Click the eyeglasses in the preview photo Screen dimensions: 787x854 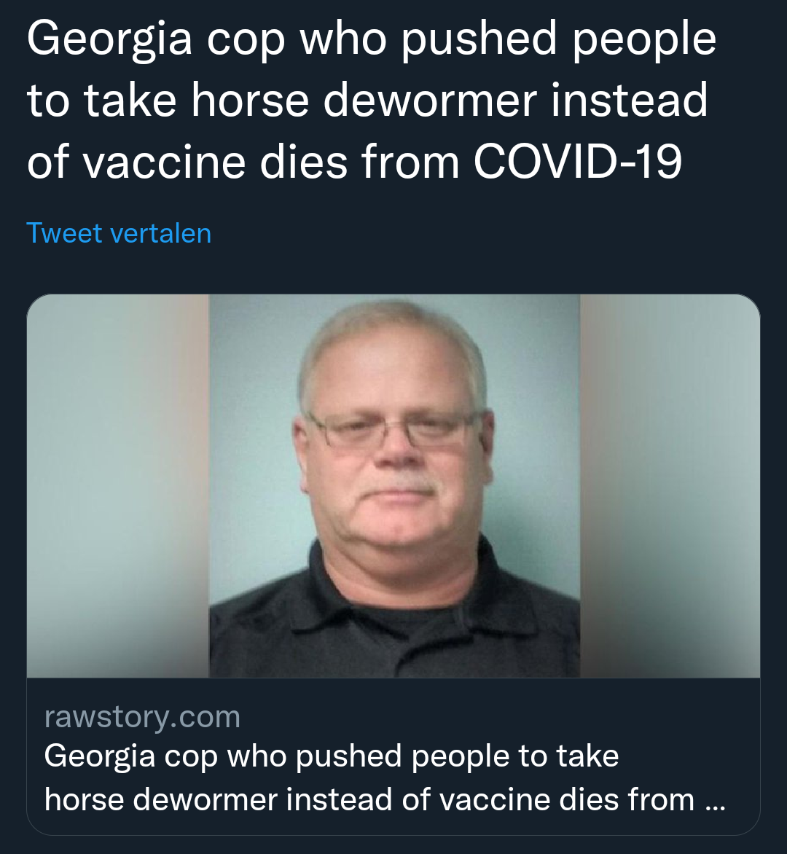click(x=393, y=428)
